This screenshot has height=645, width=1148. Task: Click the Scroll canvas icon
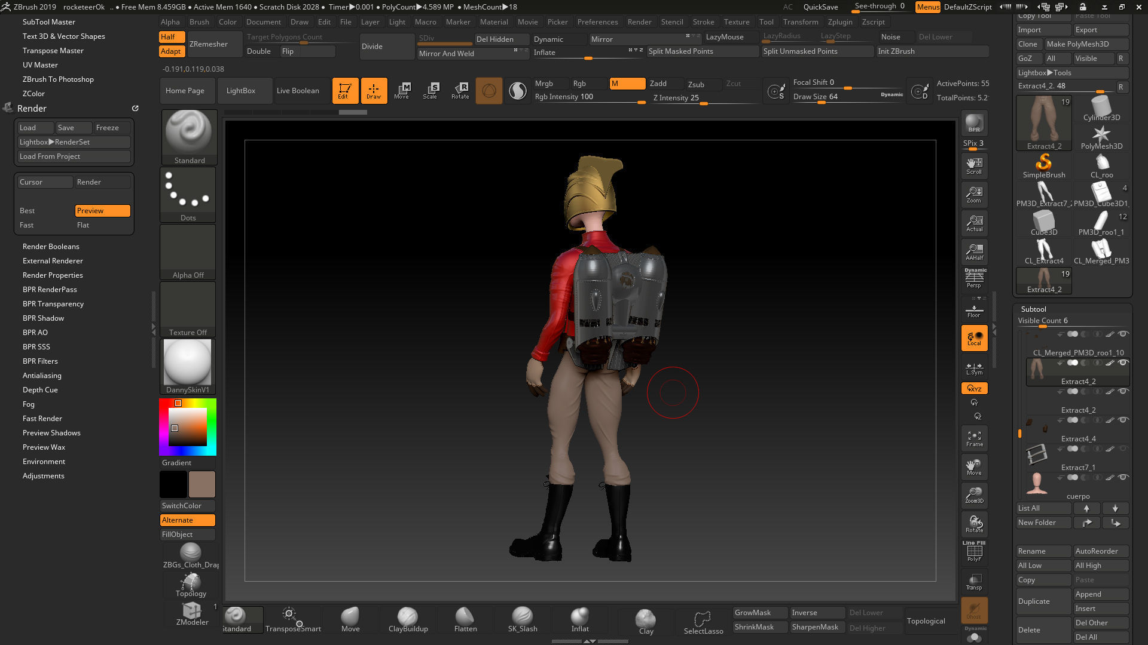pyautogui.click(x=974, y=165)
